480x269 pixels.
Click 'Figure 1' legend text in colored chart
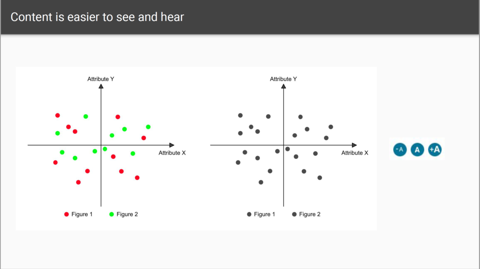tap(82, 214)
